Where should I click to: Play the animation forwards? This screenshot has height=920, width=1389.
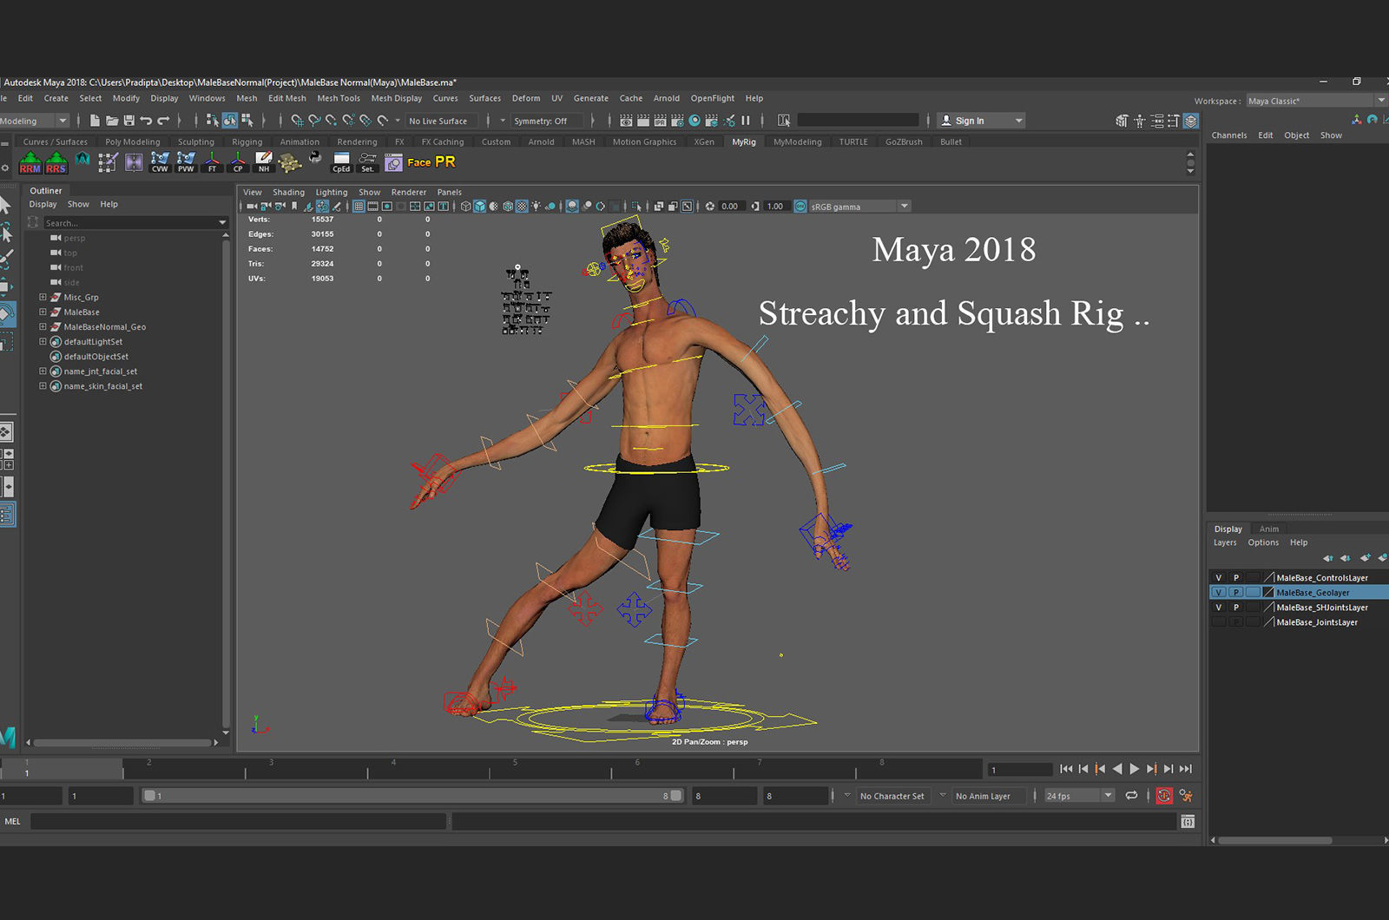[1135, 769]
